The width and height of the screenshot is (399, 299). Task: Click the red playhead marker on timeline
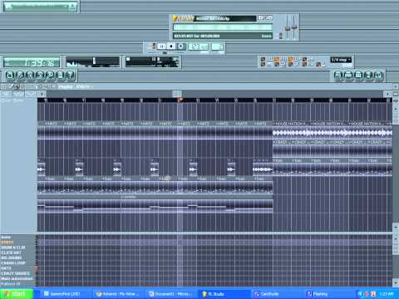coord(180,100)
